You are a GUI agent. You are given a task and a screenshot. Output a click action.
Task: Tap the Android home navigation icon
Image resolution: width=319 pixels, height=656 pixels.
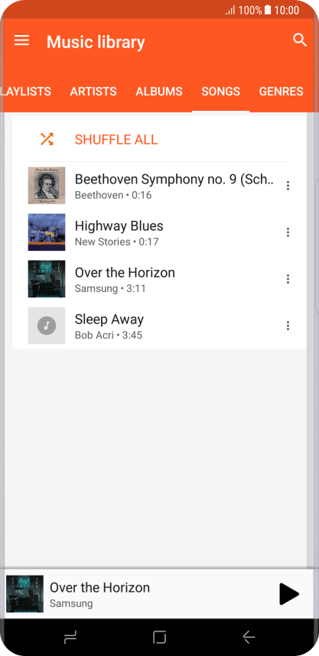pyautogui.click(x=159, y=637)
